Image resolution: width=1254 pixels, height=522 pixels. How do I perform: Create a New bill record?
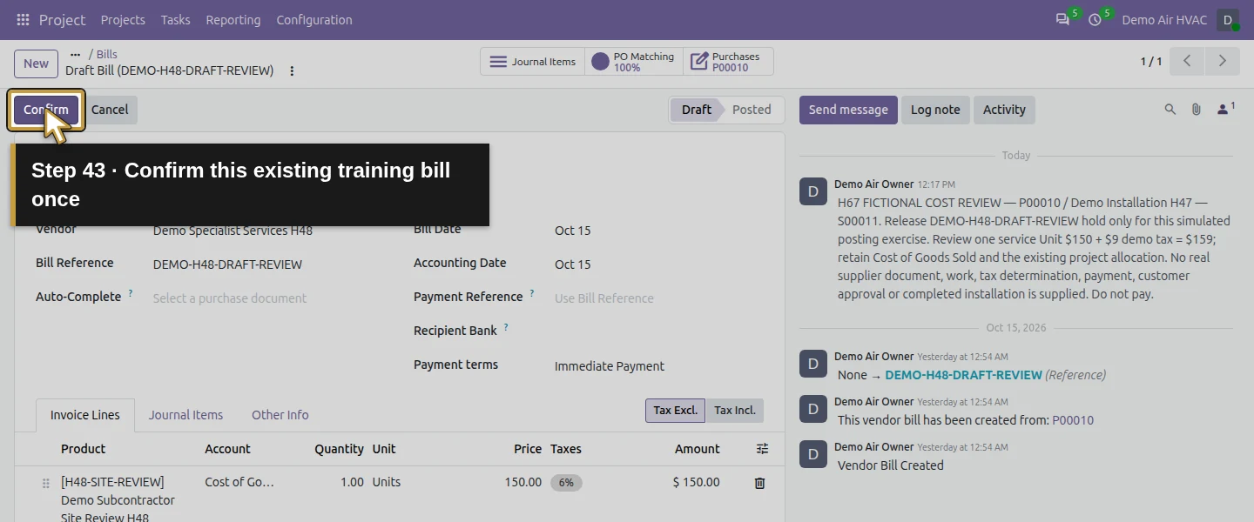pyautogui.click(x=37, y=64)
